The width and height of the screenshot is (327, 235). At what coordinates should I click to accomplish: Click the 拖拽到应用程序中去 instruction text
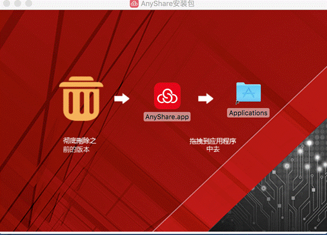coord(213,145)
